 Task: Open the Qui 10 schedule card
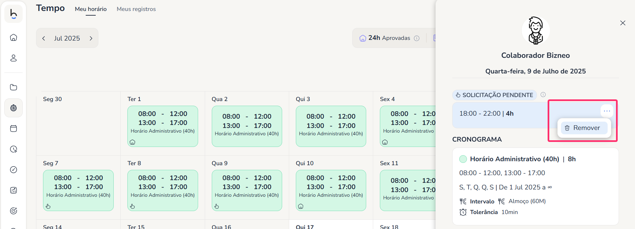pyautogui.click(x=331, y=190)
